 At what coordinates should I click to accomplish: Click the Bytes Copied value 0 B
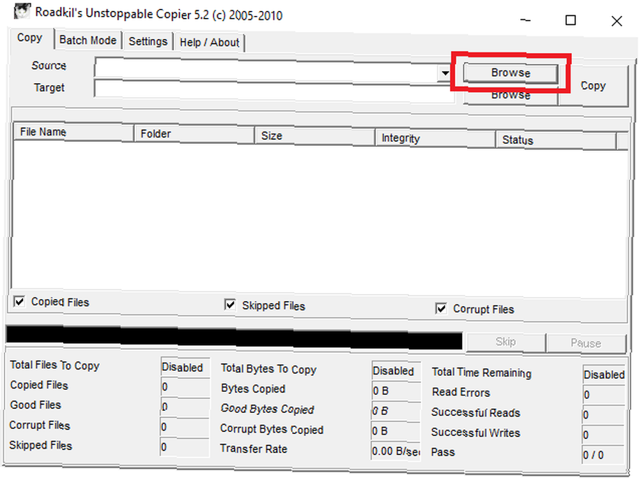[396, 391]
